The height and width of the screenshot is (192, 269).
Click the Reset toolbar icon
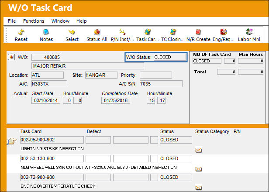point(21,32)
